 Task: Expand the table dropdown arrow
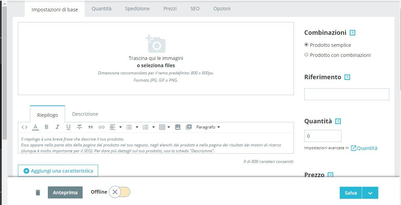[x=169, y=127]
